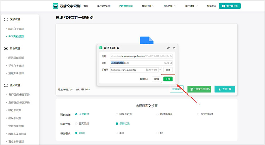Open 图片文字识别 in left sidebar
This screenshot has height=145, width=265.
click(x=16, y=29)
